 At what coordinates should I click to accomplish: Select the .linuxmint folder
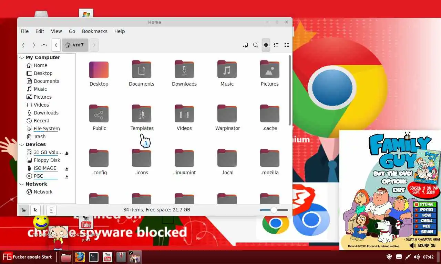coord(184,158)
